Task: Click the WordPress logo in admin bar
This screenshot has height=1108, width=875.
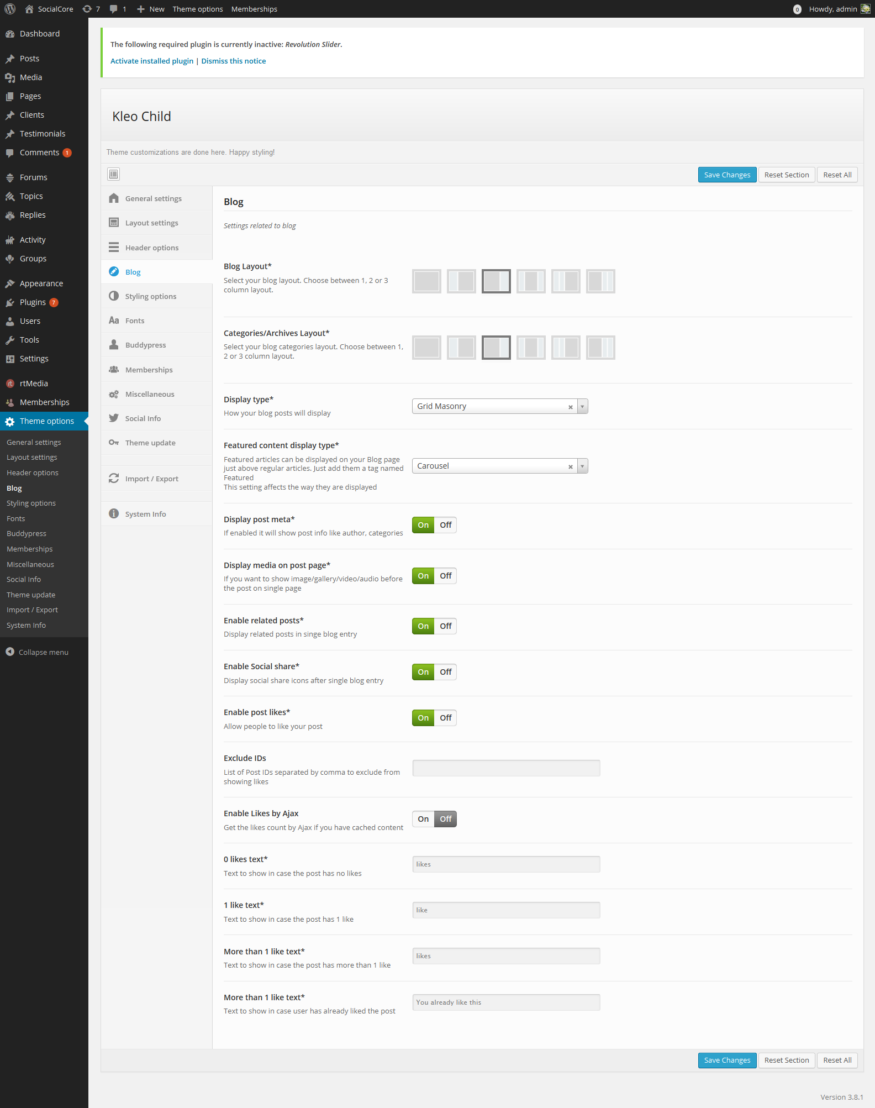Action: tap(10, 9)
